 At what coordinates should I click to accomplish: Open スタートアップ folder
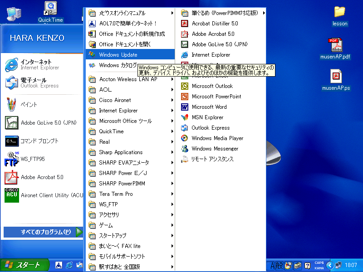tap(130, 235)
